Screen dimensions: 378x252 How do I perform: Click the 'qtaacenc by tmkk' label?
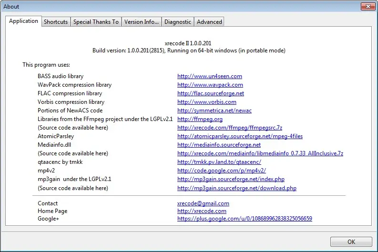[60, 162]
